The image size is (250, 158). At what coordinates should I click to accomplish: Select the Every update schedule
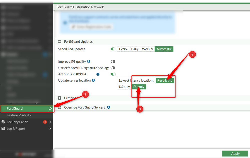click(123, 49)
